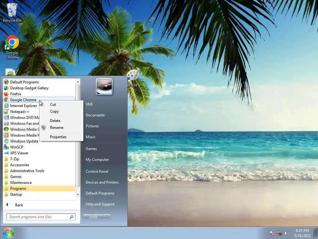The image size is (318, 239).
Task: Expand the Administrative Tools folder
Action: pyautogui.click(x=39, y=171)
